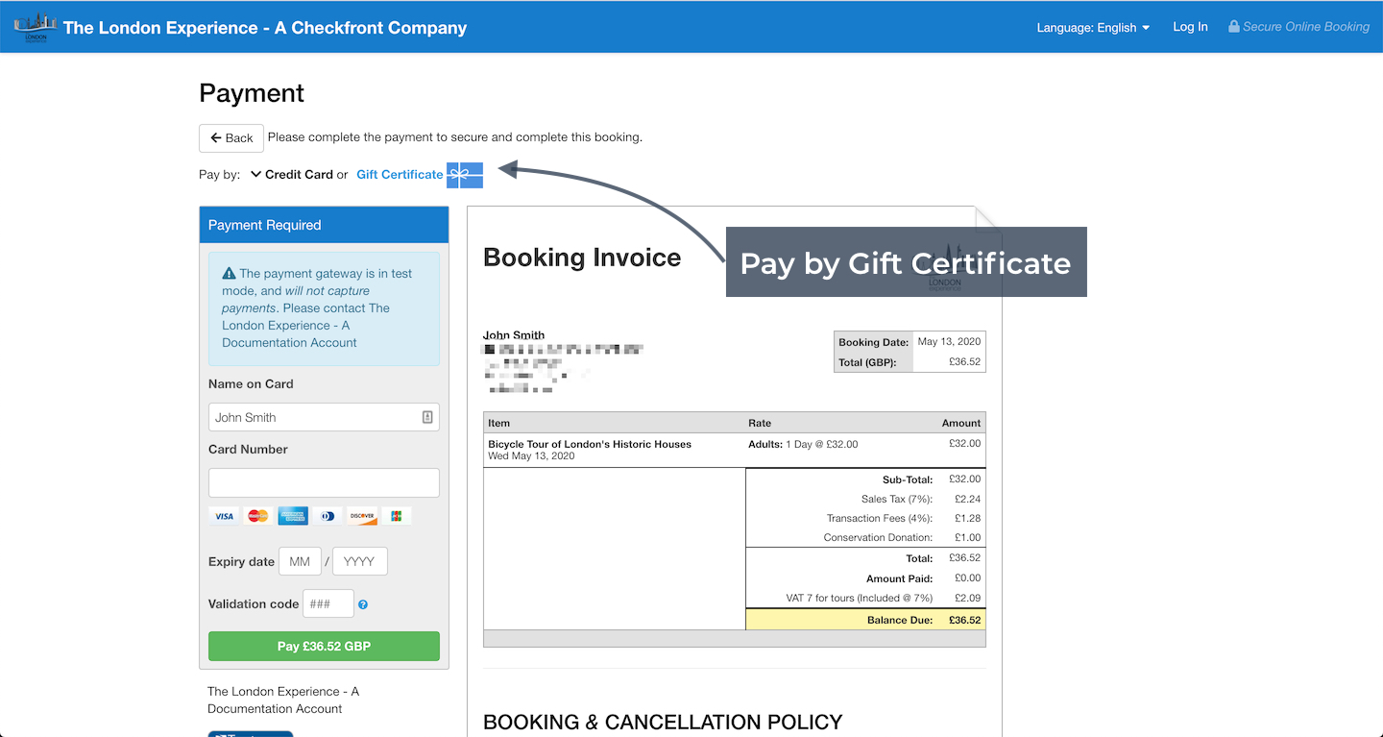This screenshot has width=1383, height=737.
Task: Click the Balance Due row
Action: point(865,620)
